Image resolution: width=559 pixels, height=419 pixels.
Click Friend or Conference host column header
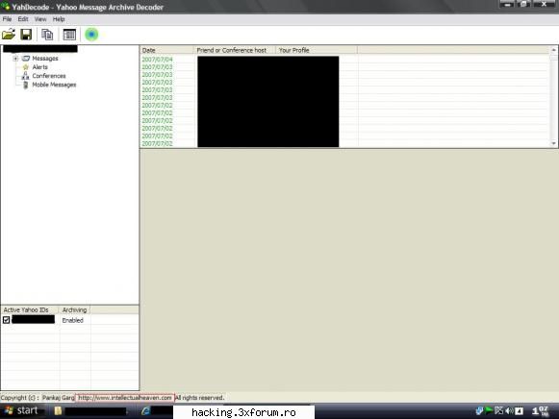pos(235,50)
